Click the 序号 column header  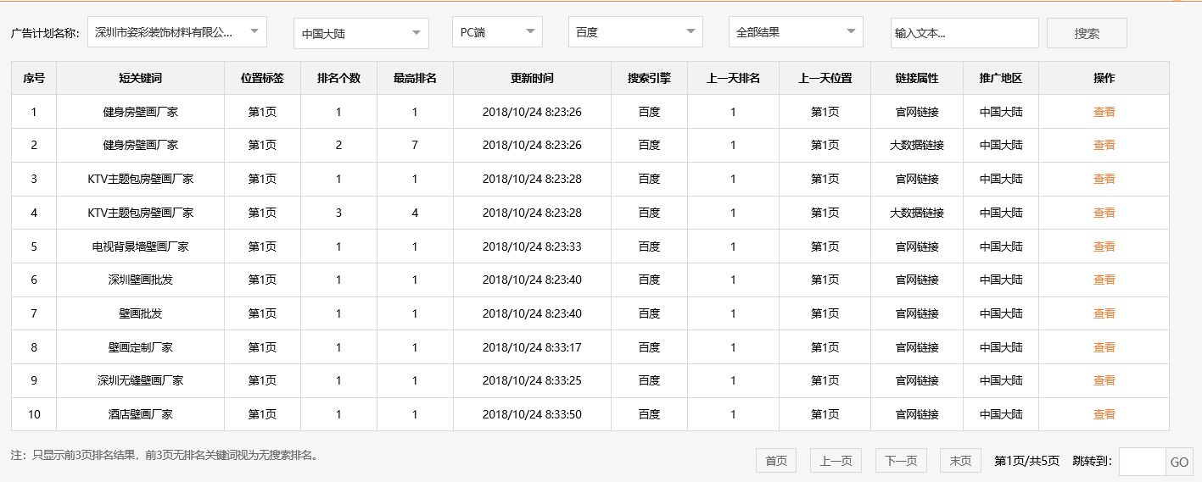point(34,78)
